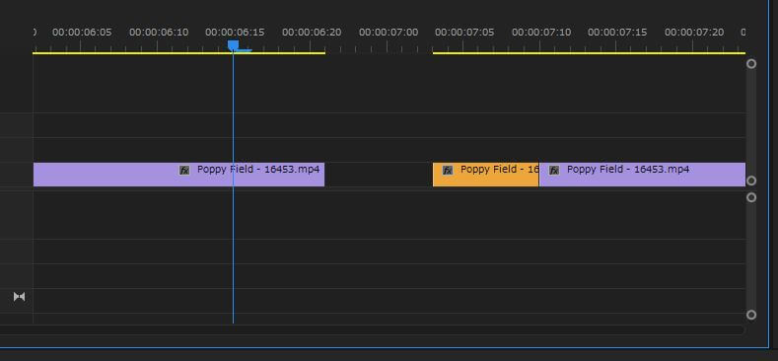Click the top circle handle of the video scrollbar

(x=751, y=63)
